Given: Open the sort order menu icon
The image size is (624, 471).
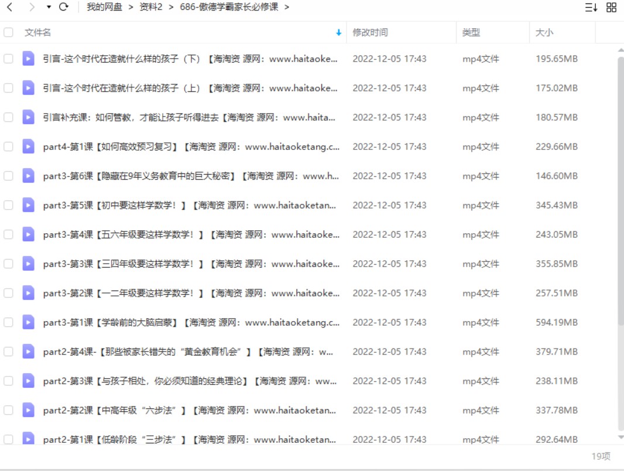Looking at the screenshot, I should point(591,7).
